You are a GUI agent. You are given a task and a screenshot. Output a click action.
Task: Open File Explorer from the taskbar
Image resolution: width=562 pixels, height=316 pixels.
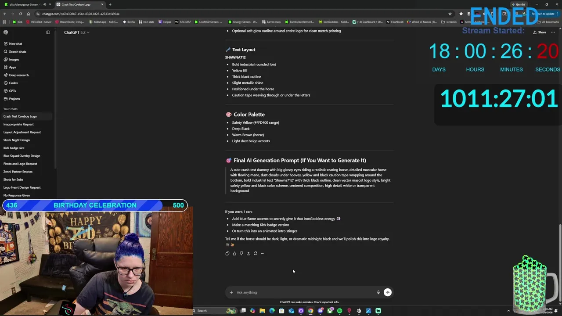(x=262, y=311)
